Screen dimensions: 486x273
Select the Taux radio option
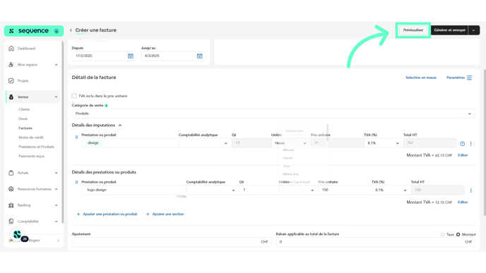tap(443, 235)
